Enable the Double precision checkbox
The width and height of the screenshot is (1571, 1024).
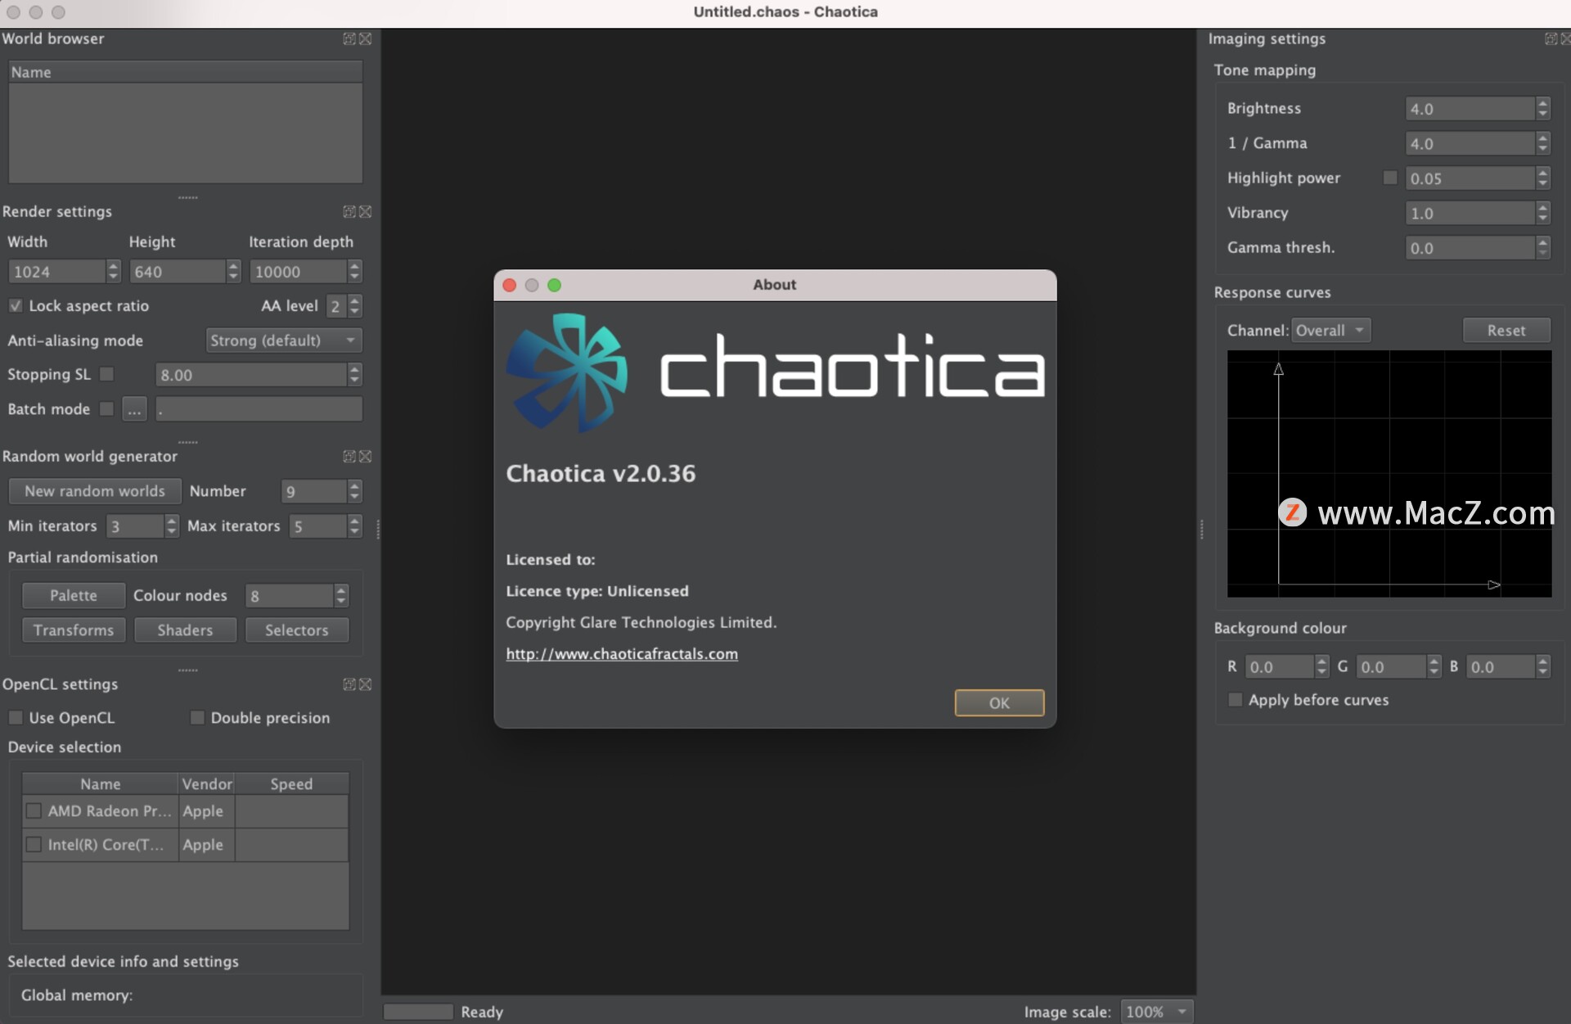[195, 717]
